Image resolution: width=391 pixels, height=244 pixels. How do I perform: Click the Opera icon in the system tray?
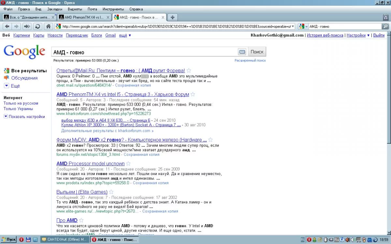click(309, 239)
